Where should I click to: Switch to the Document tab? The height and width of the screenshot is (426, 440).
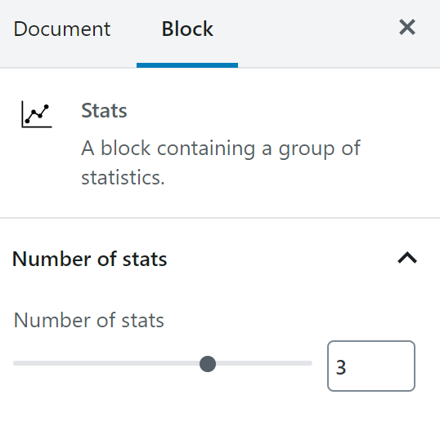(x=62, y=29)
